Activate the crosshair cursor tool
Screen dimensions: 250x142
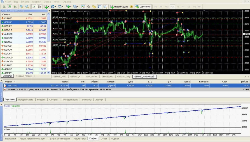(88, 7)
